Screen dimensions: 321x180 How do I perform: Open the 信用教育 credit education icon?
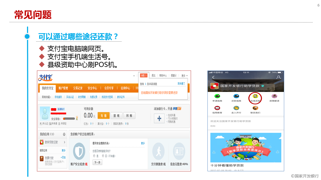pyautogui.click(x=217, y=108)
